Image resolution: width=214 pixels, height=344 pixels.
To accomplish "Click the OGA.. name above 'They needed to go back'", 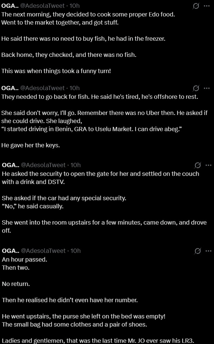I will 10,88.
